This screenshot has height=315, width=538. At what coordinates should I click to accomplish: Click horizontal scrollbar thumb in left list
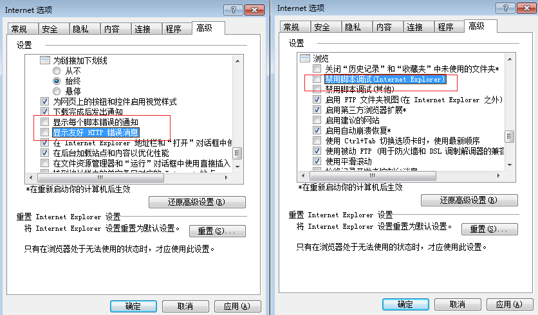[100, 177]
